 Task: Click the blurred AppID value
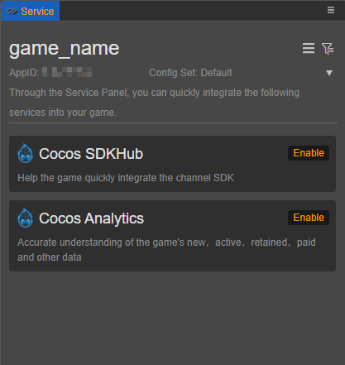point(67,72)
